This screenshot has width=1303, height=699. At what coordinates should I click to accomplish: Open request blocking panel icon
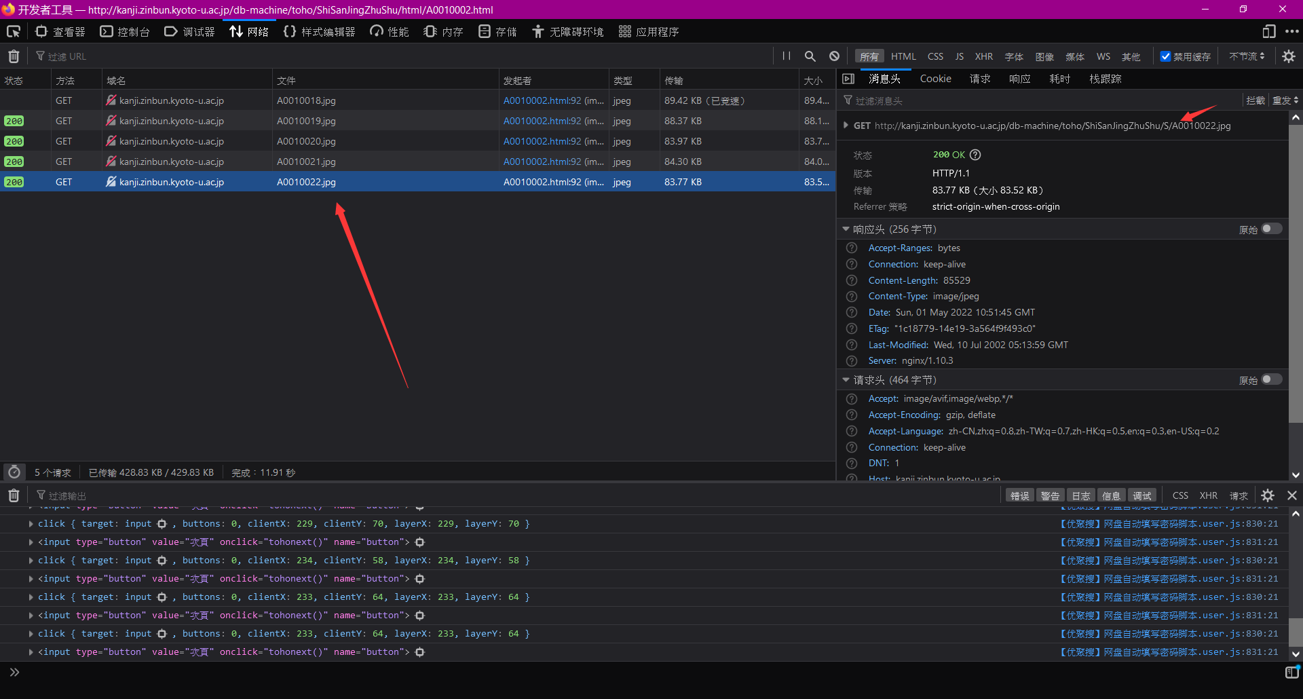pyautogui.click(x=834, y=56)
